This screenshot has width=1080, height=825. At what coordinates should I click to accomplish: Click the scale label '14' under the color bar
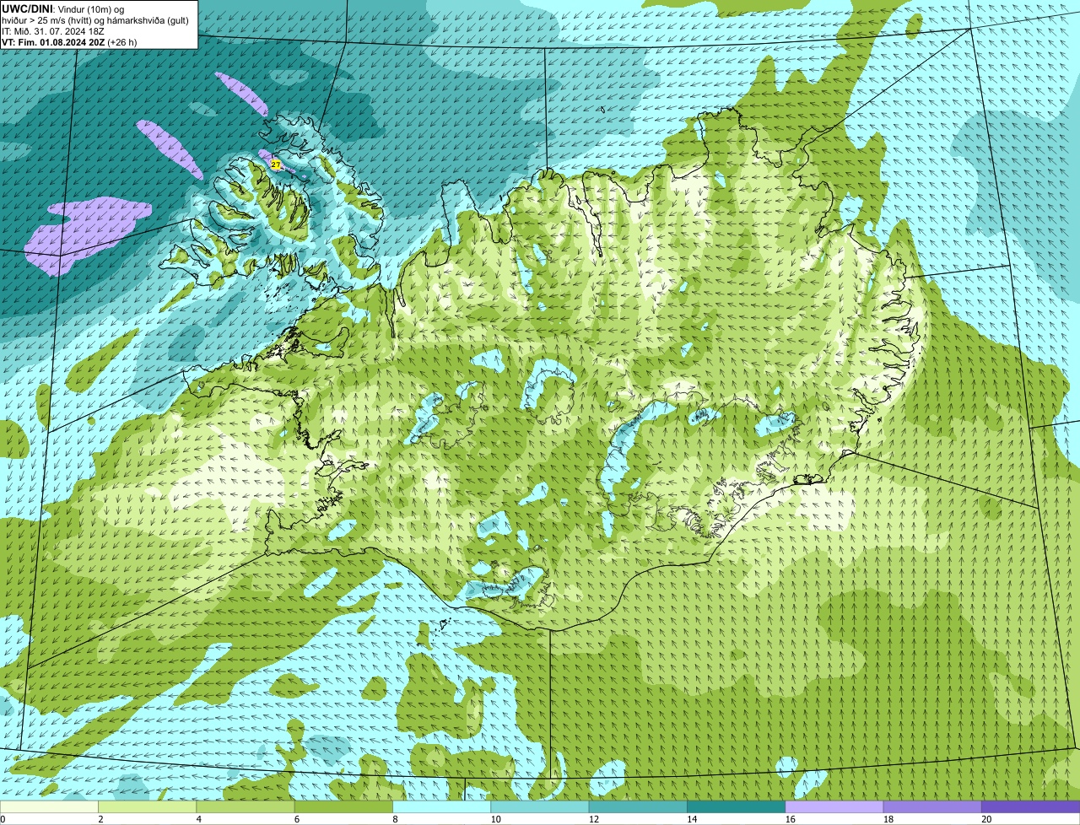[692, 819]
